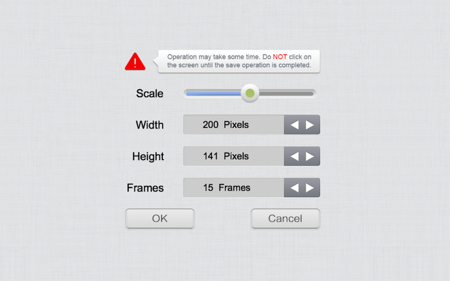Click the green Scale slider knob

[x=250, y=93]
